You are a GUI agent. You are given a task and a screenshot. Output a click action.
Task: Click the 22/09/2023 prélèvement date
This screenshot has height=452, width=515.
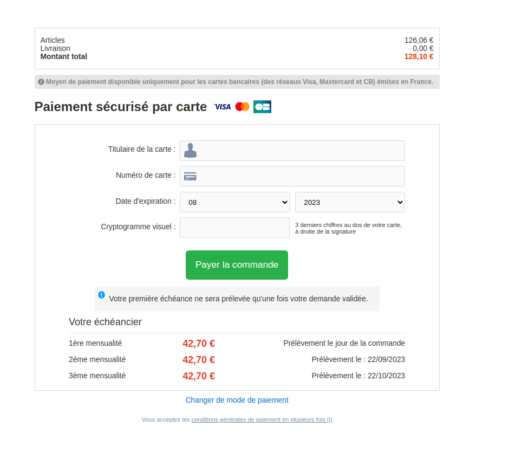click(386, 359)
